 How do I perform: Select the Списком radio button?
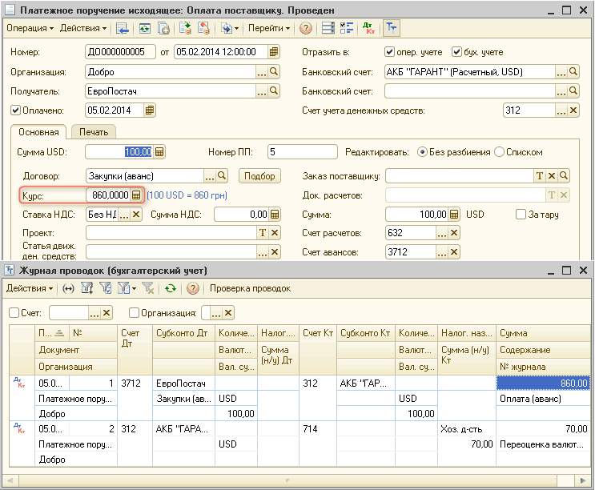coord(499,152)
